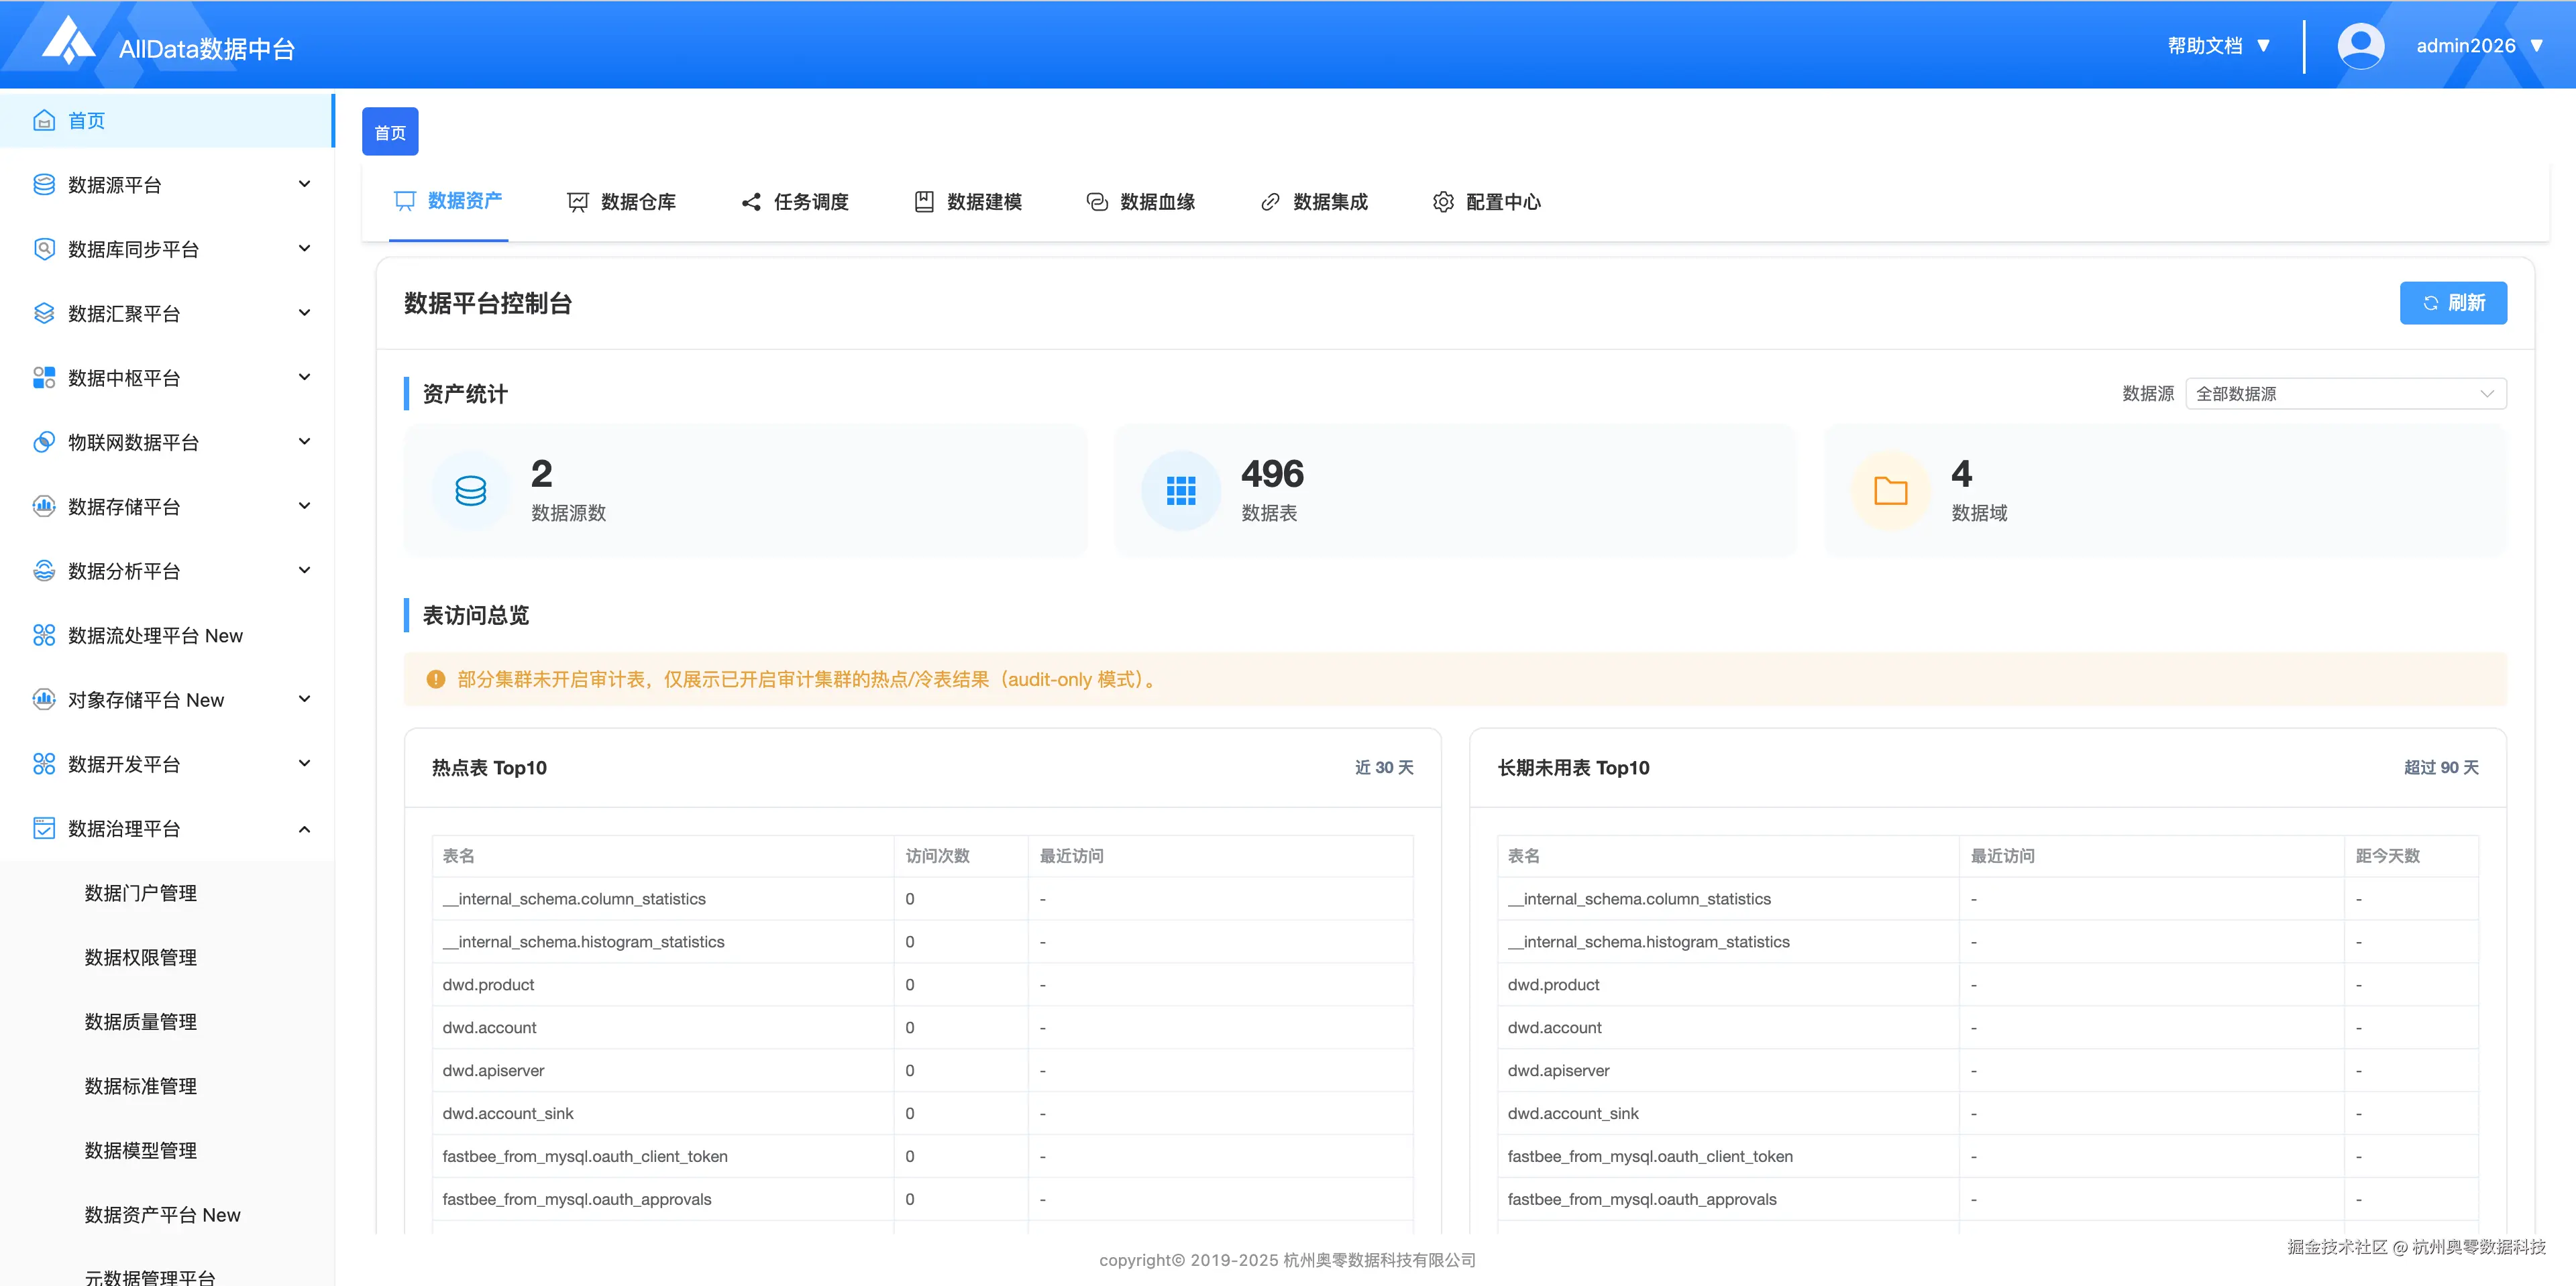The width and height of the screenshot is (2576, 1286).
Task: Click the orange folder icon for 数据域
Action: (1890, 491)
